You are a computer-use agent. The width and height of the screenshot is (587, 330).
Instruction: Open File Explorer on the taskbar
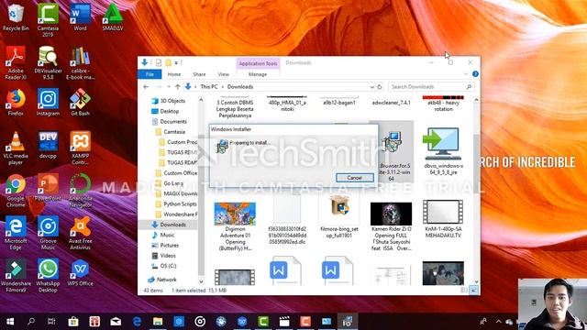pos(158,322)
